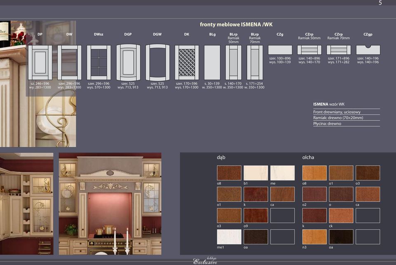Click the 'olcha' section heading
396x265 pixels.
point(308,157)
